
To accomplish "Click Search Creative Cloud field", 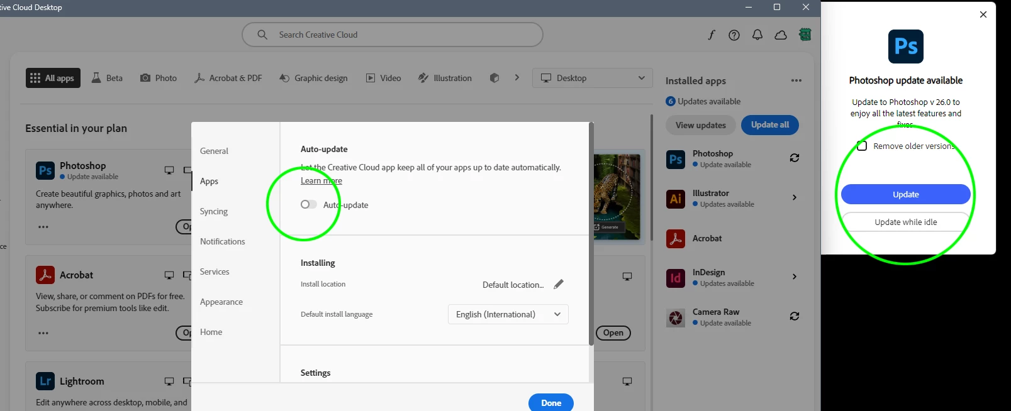I will 393,35.
